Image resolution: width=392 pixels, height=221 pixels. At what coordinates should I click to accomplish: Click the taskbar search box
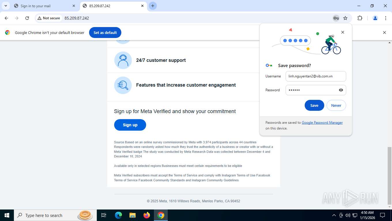[x=55, y=215]
